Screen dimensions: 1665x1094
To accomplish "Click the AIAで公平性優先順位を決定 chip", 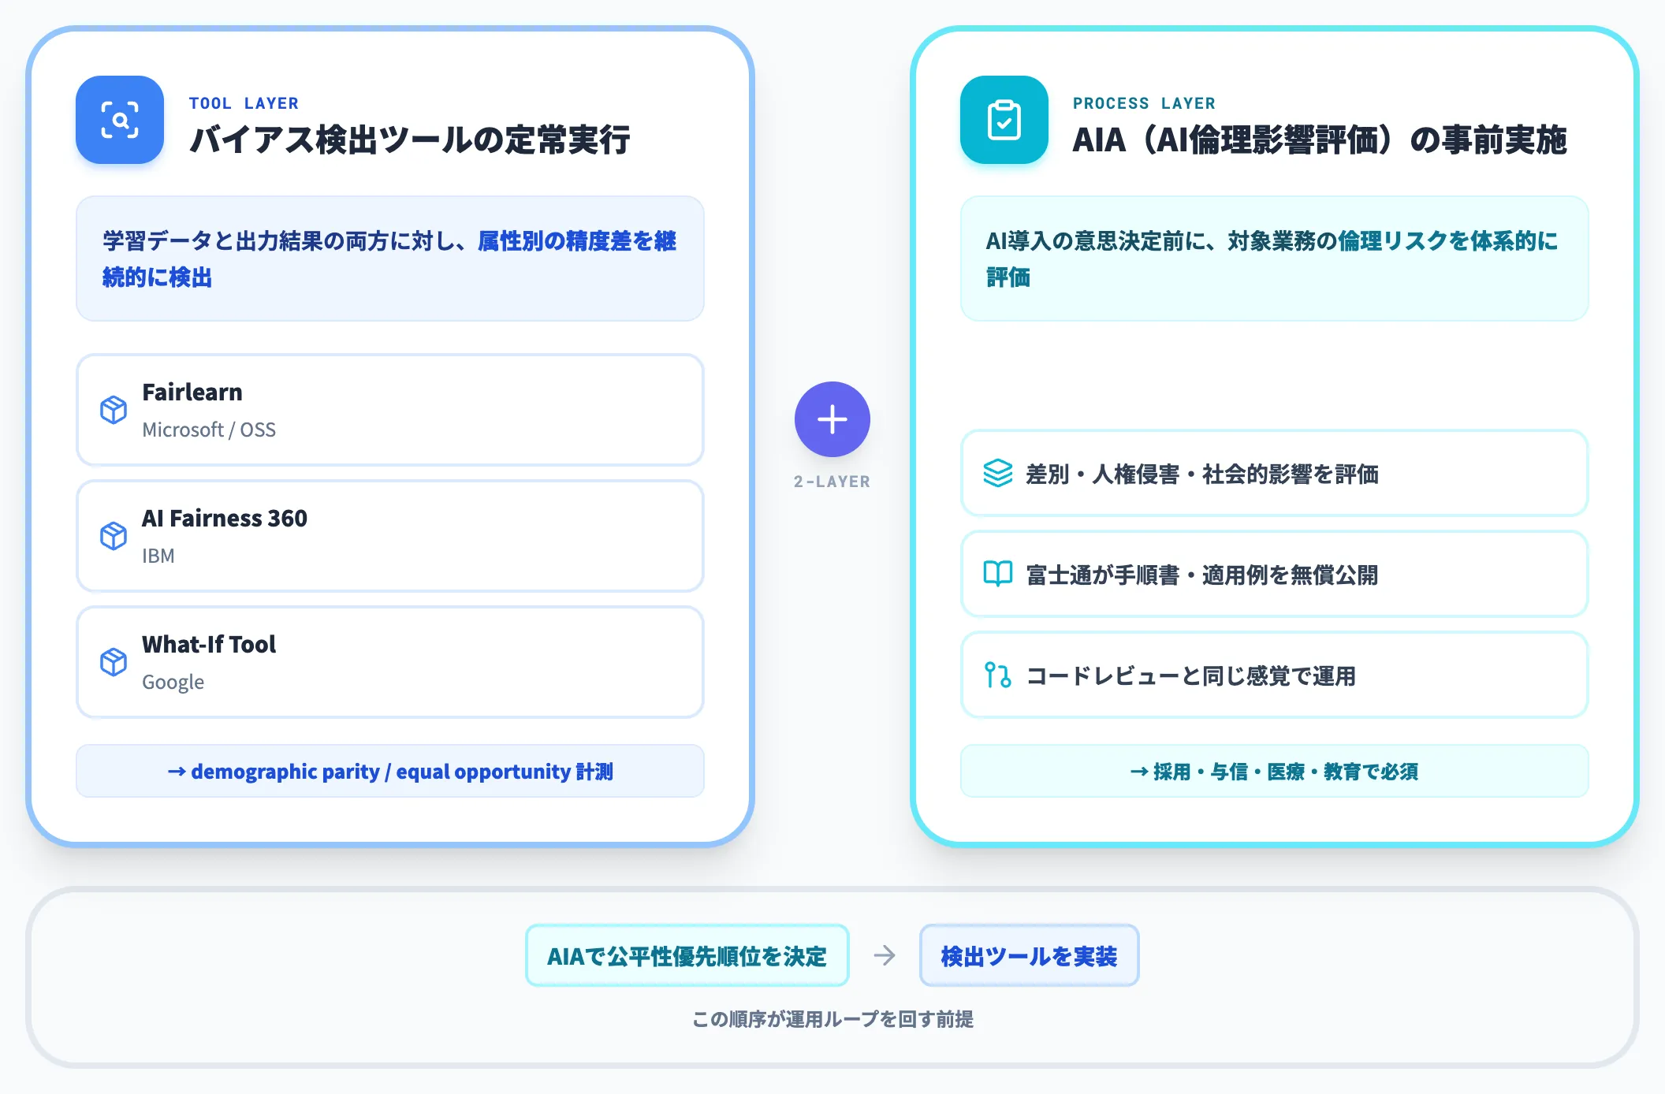I will (687, 955).
